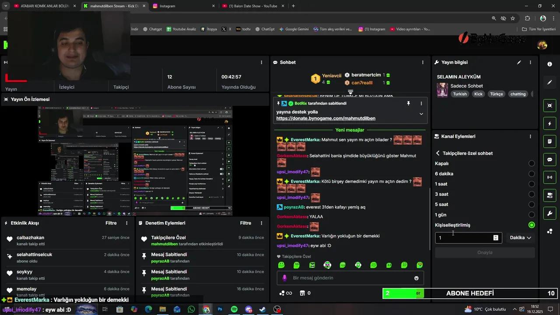Screen dimensions: 560x315
Task: Open the moderation tools wrench icon in right sidebar
Action: tap(549, 214)
